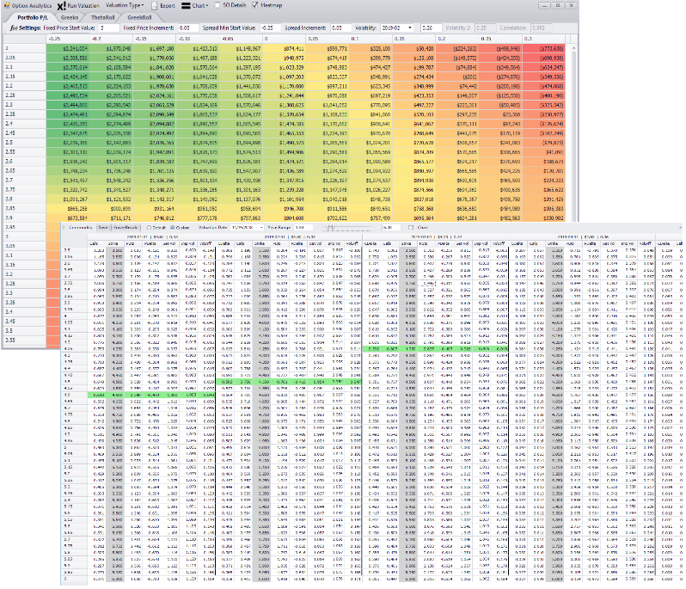Open the Valuation Type dropdown
The width and height of the screenshot is (686, 589).
[x=125, y=5]
